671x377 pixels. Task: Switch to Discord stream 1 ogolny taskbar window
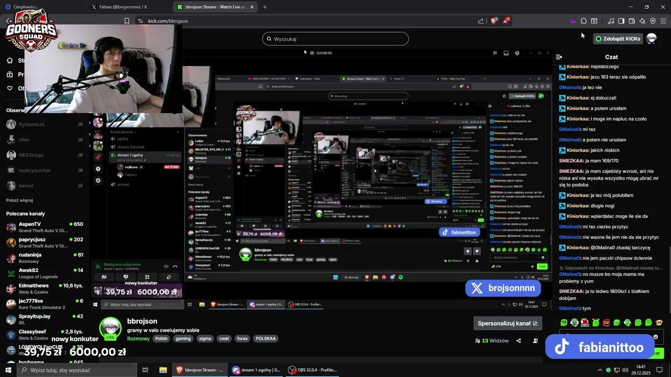coord(257,370)
